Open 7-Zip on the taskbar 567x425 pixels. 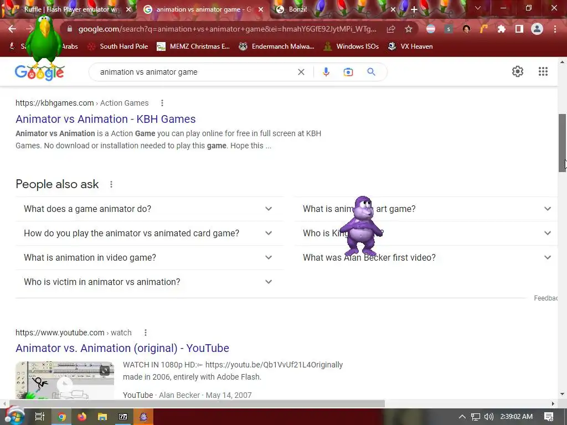point(123,417)
